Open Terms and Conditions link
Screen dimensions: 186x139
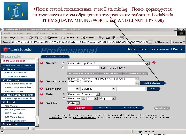122,115
